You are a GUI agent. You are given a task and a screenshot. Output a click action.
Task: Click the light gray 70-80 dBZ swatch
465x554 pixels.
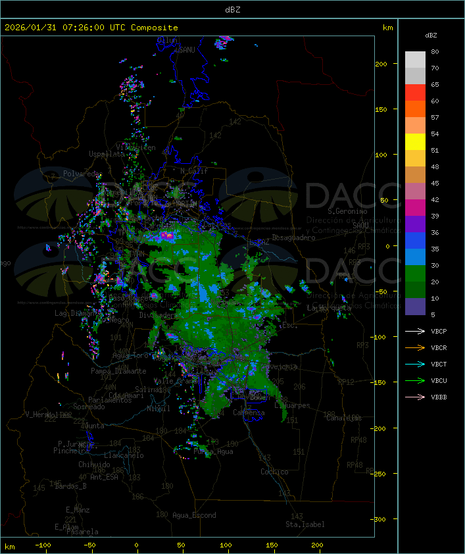pyautogui.click(x=415, y=60)
